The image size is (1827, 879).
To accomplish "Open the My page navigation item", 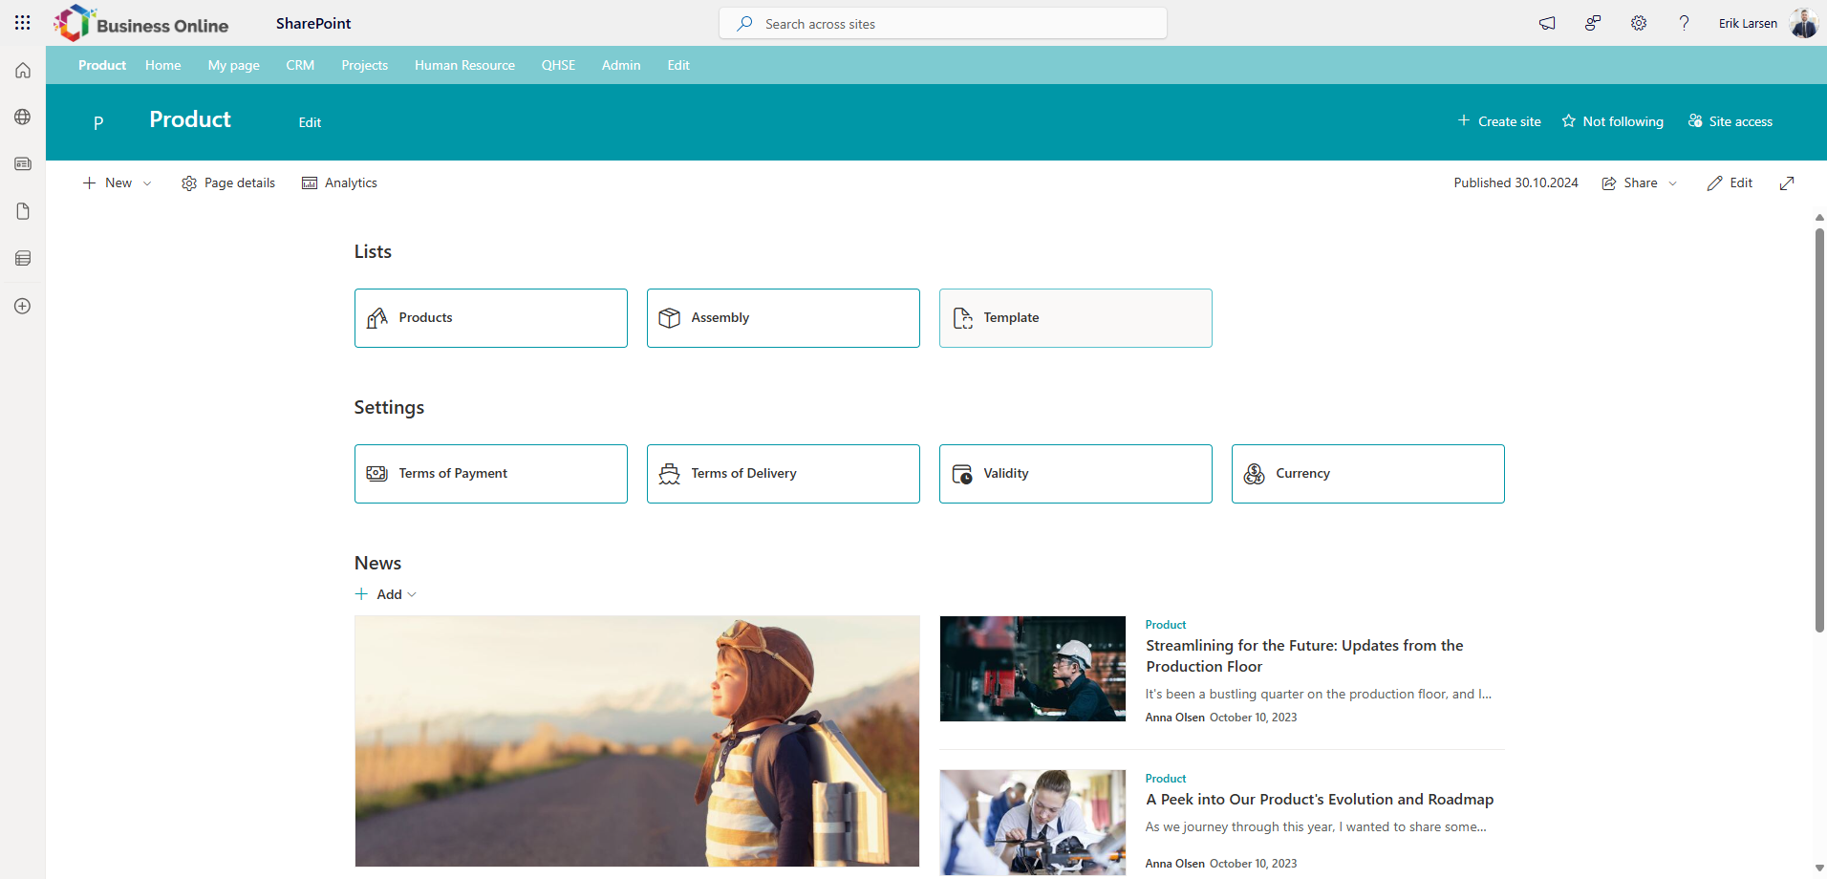I will (x=234, y=65).
